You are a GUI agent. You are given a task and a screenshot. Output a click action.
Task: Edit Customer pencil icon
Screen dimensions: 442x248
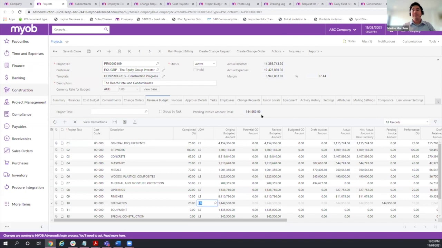(x=163, y=70)
